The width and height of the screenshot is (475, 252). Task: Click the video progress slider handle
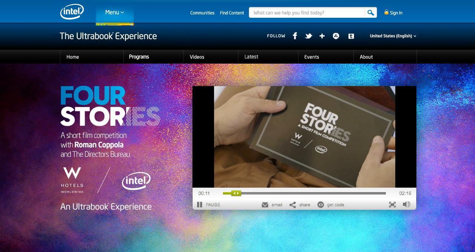coord(236,193)
